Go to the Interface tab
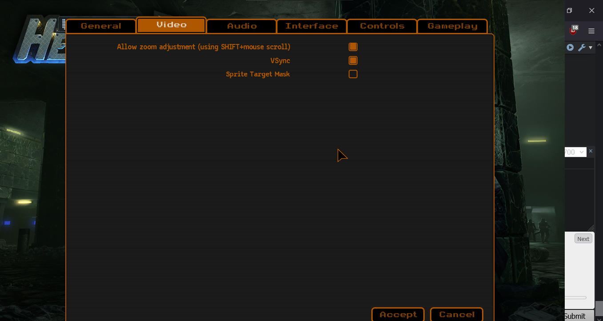 tap(312, 26)
